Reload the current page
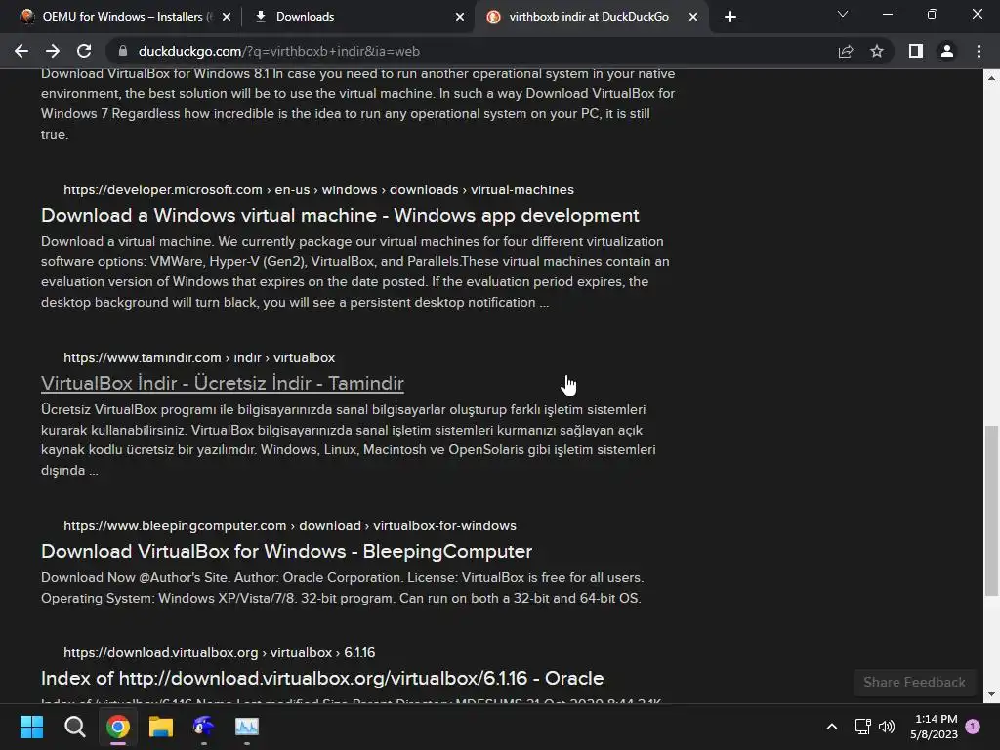 [84, 51]
